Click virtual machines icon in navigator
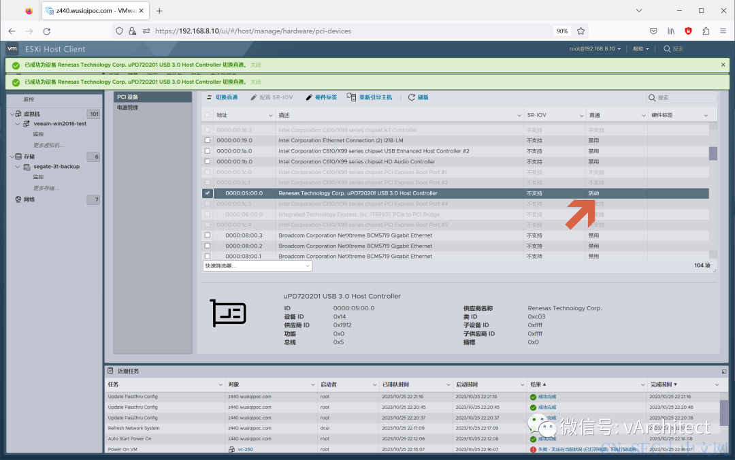735x460 pixels. [18, 114]
